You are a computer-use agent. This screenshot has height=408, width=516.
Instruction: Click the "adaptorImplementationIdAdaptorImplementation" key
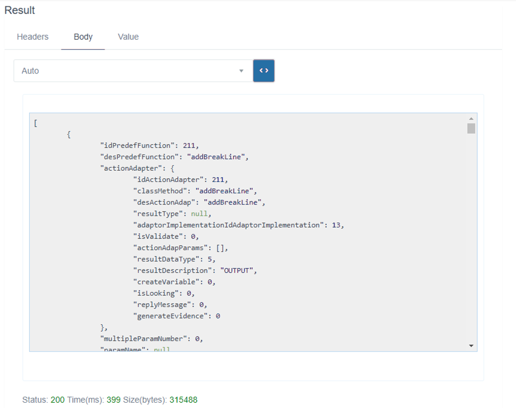tap(227, 225)
